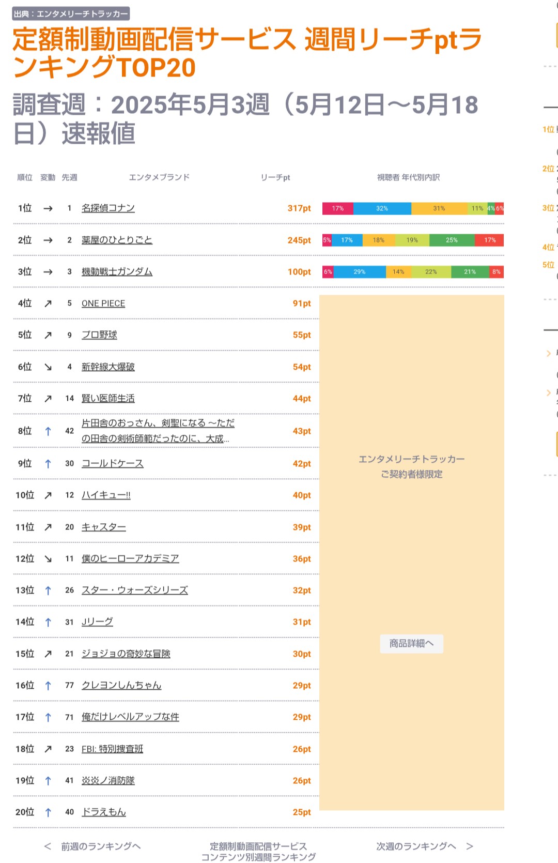Click the no-change arrow in the 1位 row
The image size is (558, 863).
pyautogui.click(x=48, y=208)
